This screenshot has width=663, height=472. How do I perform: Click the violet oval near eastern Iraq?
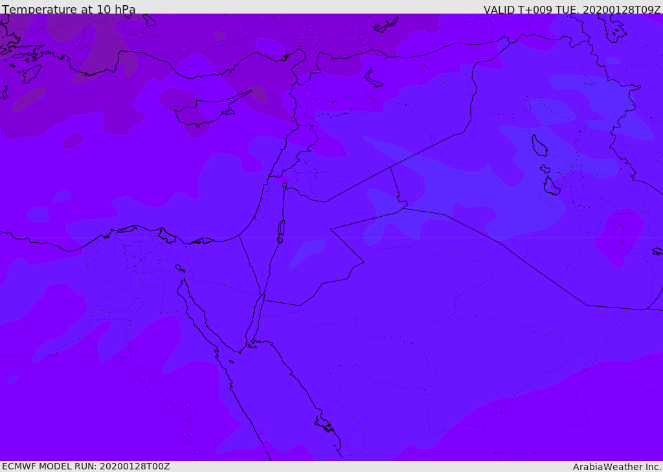click(618, 237)
